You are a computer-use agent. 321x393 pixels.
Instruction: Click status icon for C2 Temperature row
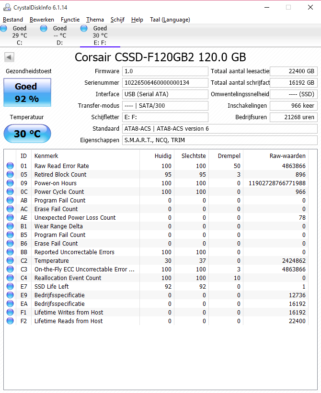10,260
